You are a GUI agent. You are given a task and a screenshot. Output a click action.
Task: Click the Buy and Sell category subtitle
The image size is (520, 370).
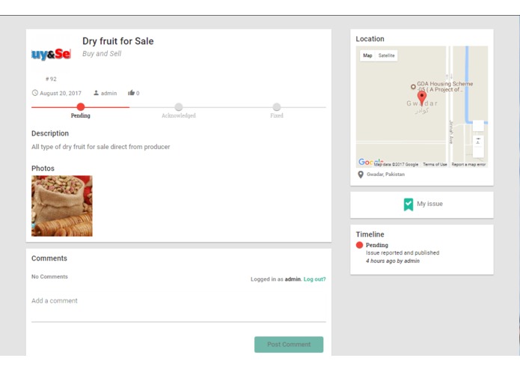102,54
